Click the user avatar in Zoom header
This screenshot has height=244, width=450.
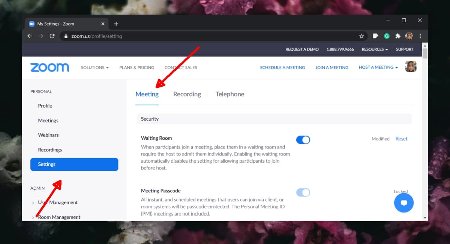[x=411, y=67]
